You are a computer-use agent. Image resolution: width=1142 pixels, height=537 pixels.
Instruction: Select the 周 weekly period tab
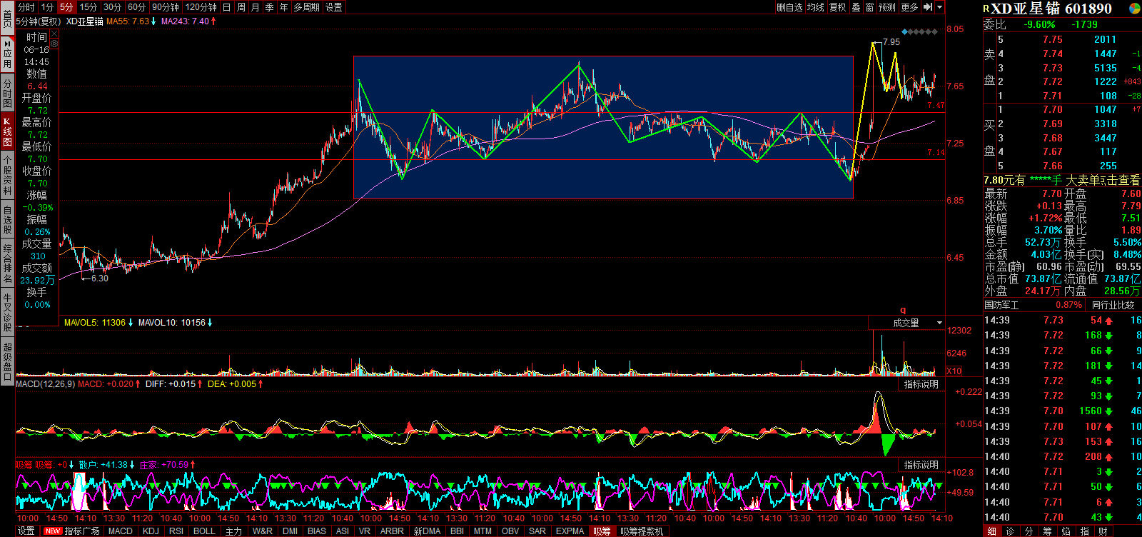point(241,7)
